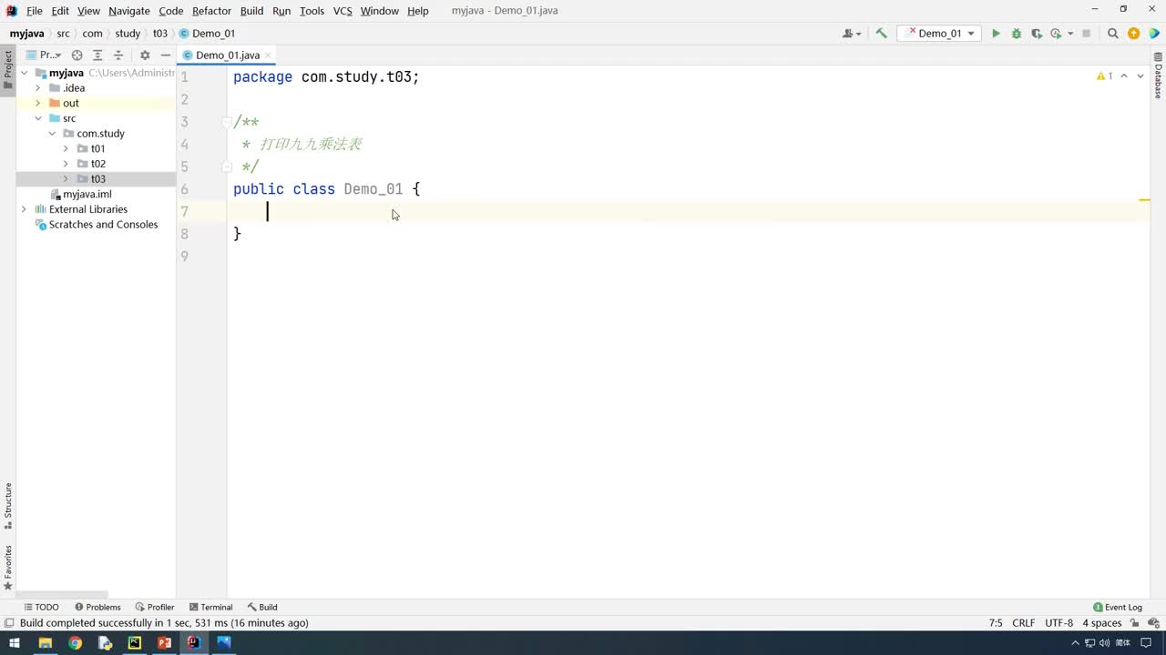
Task: Run Demo_01 with the green play button
Action: (x=996, y=34)
